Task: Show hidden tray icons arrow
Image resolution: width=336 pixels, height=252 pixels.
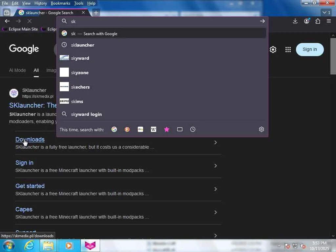Action: click(279, 246)
